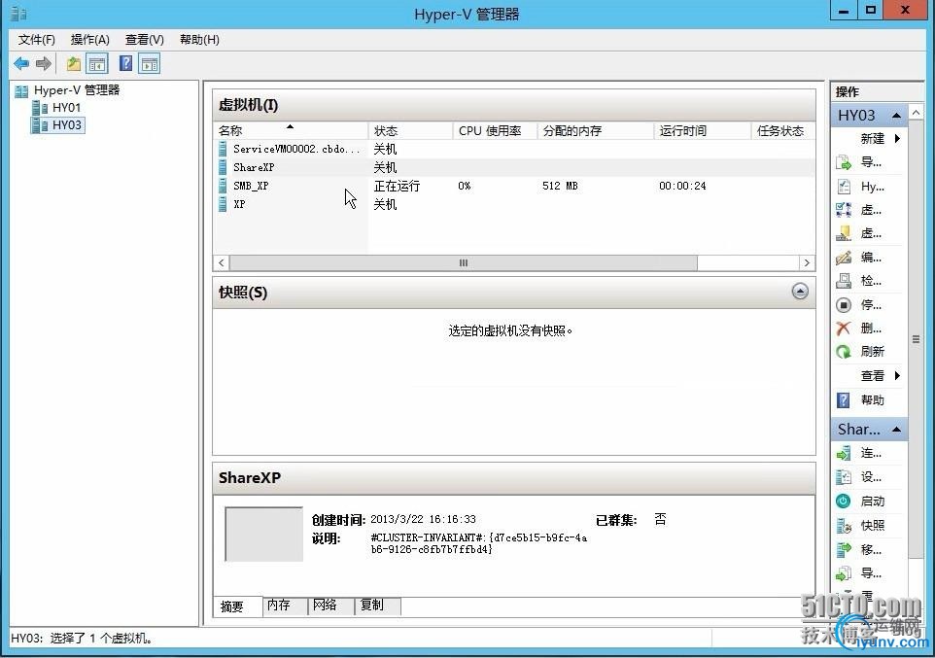This screenshot has width=935, height=658.
Task: Click the green Refresh (刷新) icon
Action: click(844, 352)
